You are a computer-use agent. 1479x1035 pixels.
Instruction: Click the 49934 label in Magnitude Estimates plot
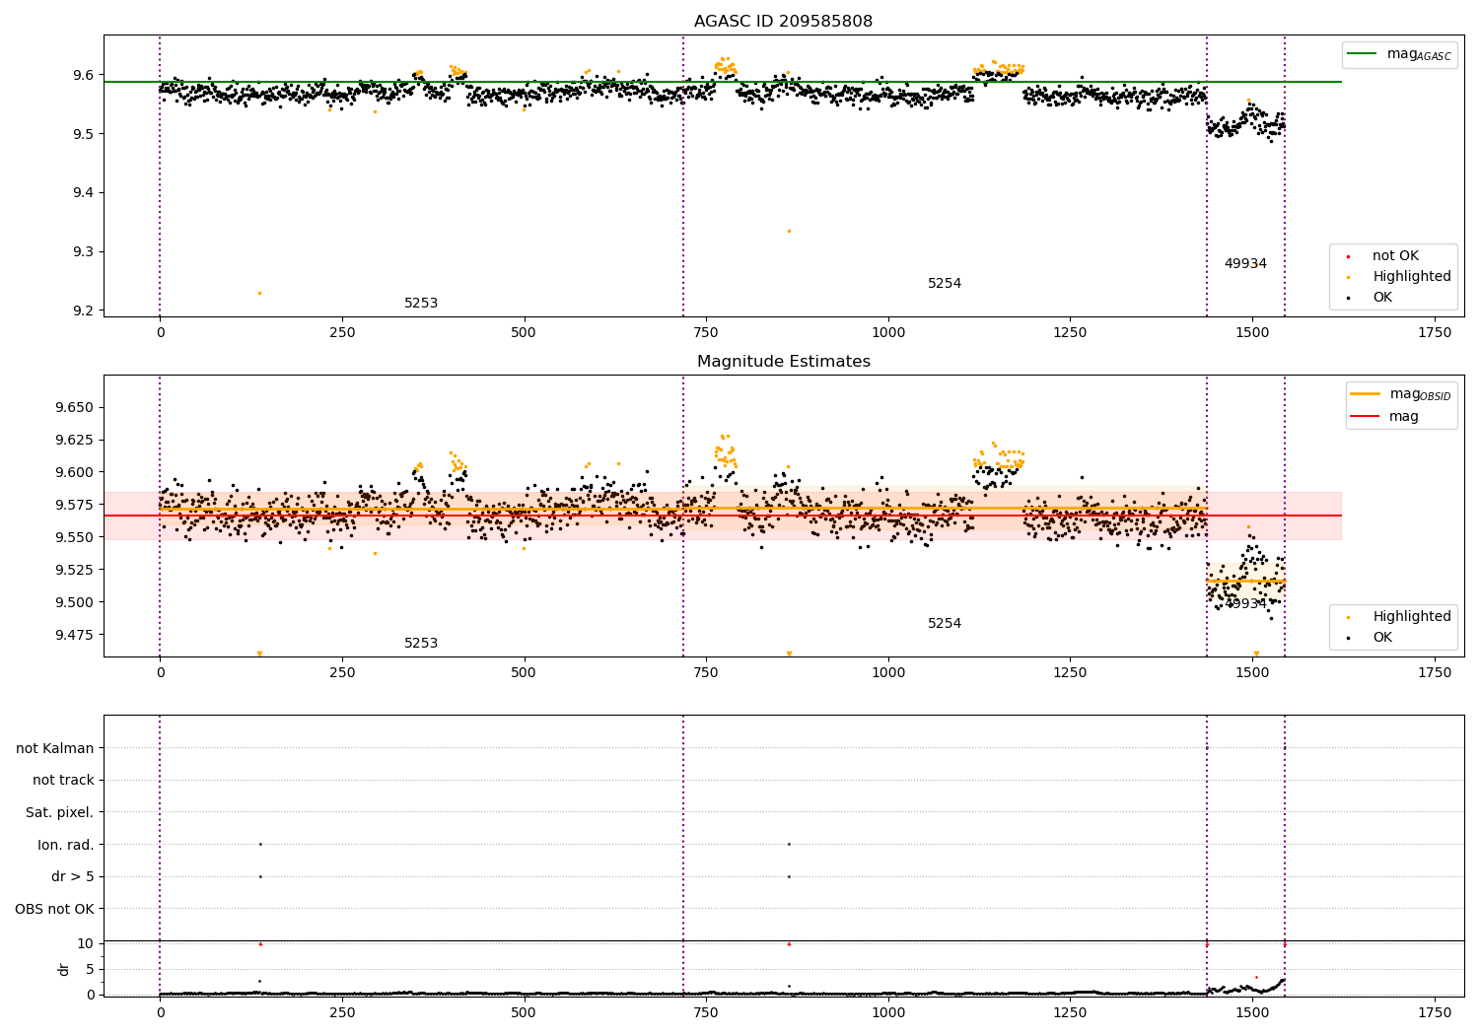point(1245,604)
